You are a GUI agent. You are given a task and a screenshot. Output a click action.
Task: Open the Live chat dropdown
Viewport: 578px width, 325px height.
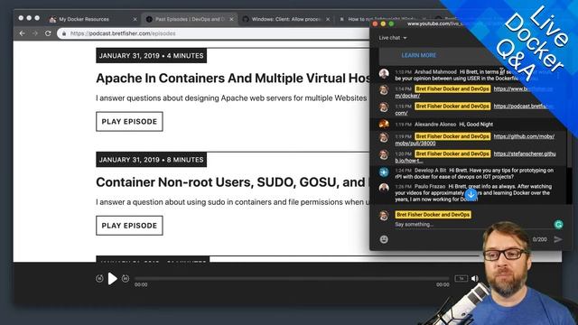click(393, 38)
